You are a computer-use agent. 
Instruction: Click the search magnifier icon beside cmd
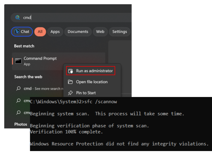pos(17,17)
